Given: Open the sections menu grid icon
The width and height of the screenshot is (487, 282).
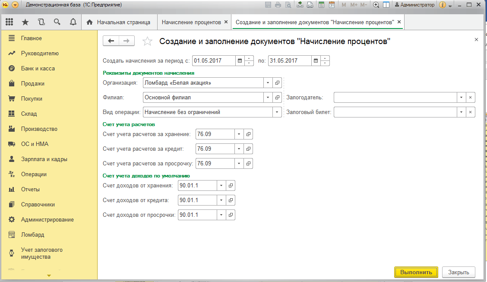Looking at the screenshot, I should (9, 22).
